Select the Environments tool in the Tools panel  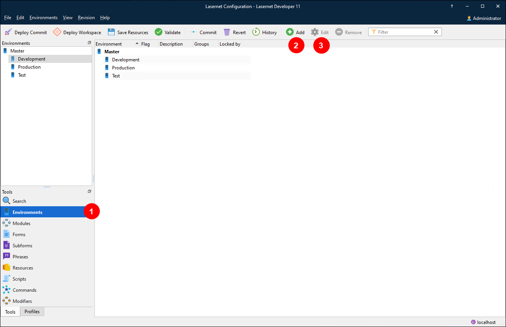[46, 212]
